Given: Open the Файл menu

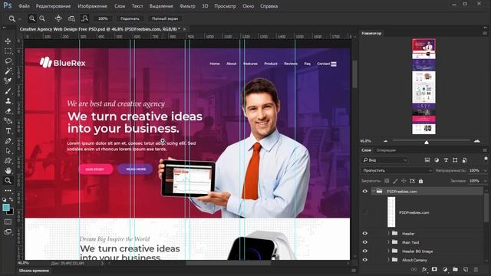Looking at the screenshot, I should (x=24, y=6).
